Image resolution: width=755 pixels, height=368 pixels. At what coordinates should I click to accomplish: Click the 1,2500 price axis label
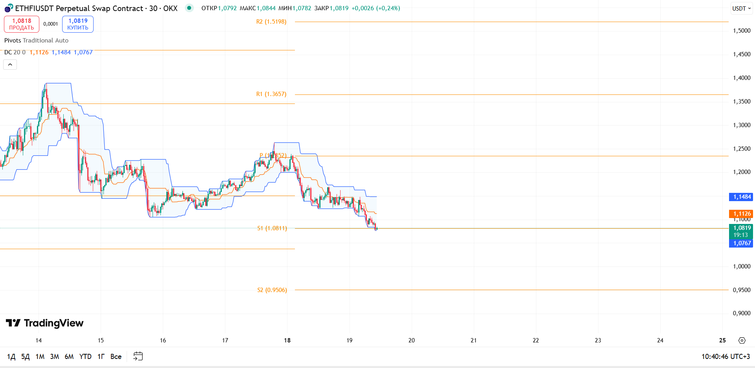point(742,149)
